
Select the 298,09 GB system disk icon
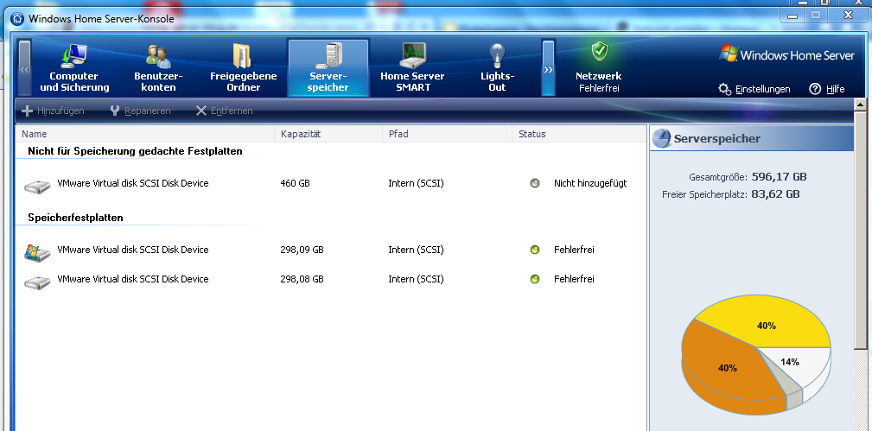pyautogui.click(x=37, y=252)
